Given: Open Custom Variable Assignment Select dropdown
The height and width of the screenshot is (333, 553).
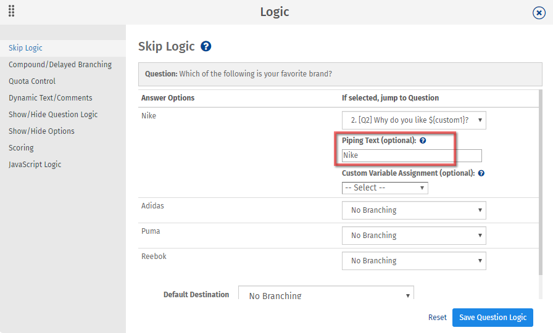Looking at the screenshot, I should click(x=385, y=188).
